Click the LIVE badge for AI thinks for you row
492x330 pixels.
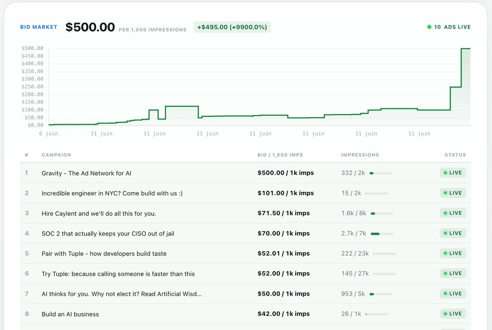453,294
